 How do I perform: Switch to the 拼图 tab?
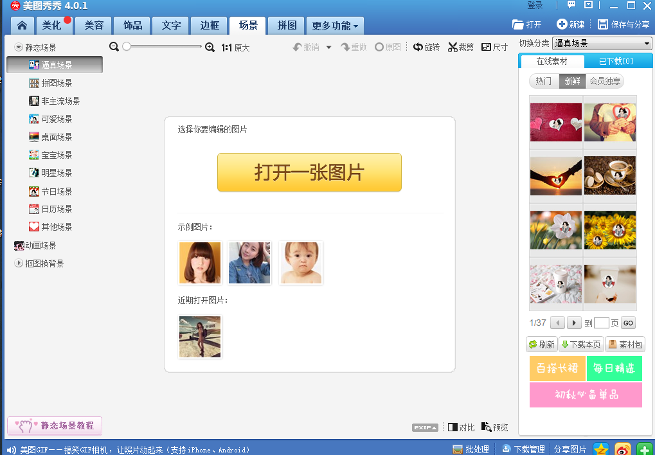click(x=287, y=26)
